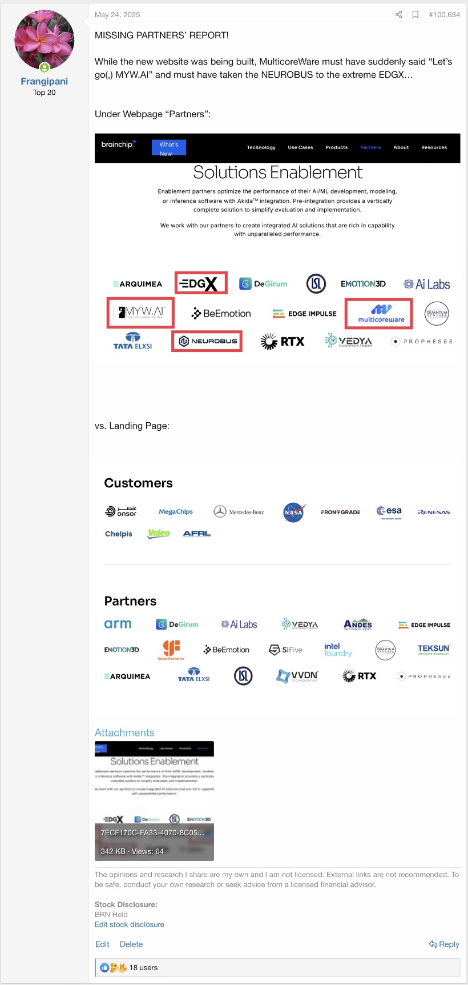
Task: Click the Andes Technology logo under Partners
Action: (x=358, y=624)
